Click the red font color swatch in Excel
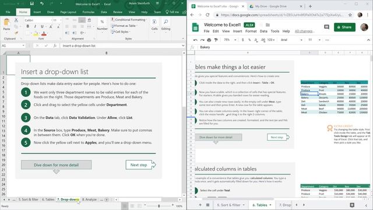 pyautogui.click(x=44, y=33)
